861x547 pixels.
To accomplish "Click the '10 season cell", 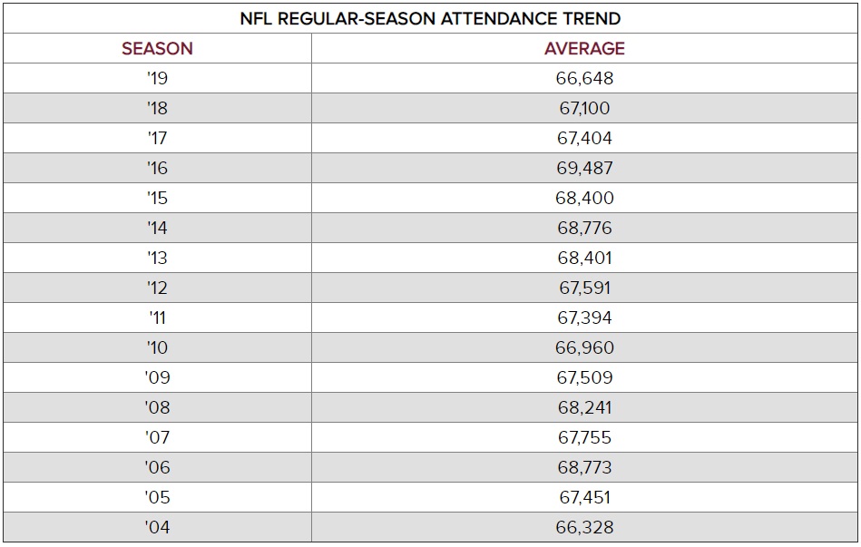I will pos(157,348).
